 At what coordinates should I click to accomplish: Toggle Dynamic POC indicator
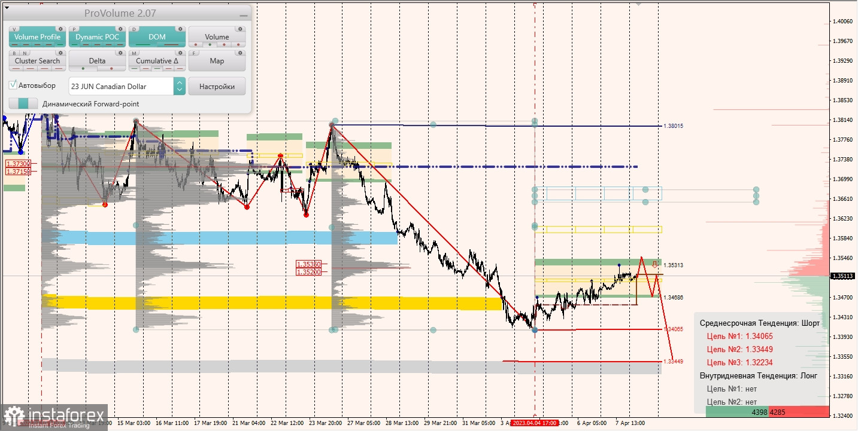[x=97, y=36]
